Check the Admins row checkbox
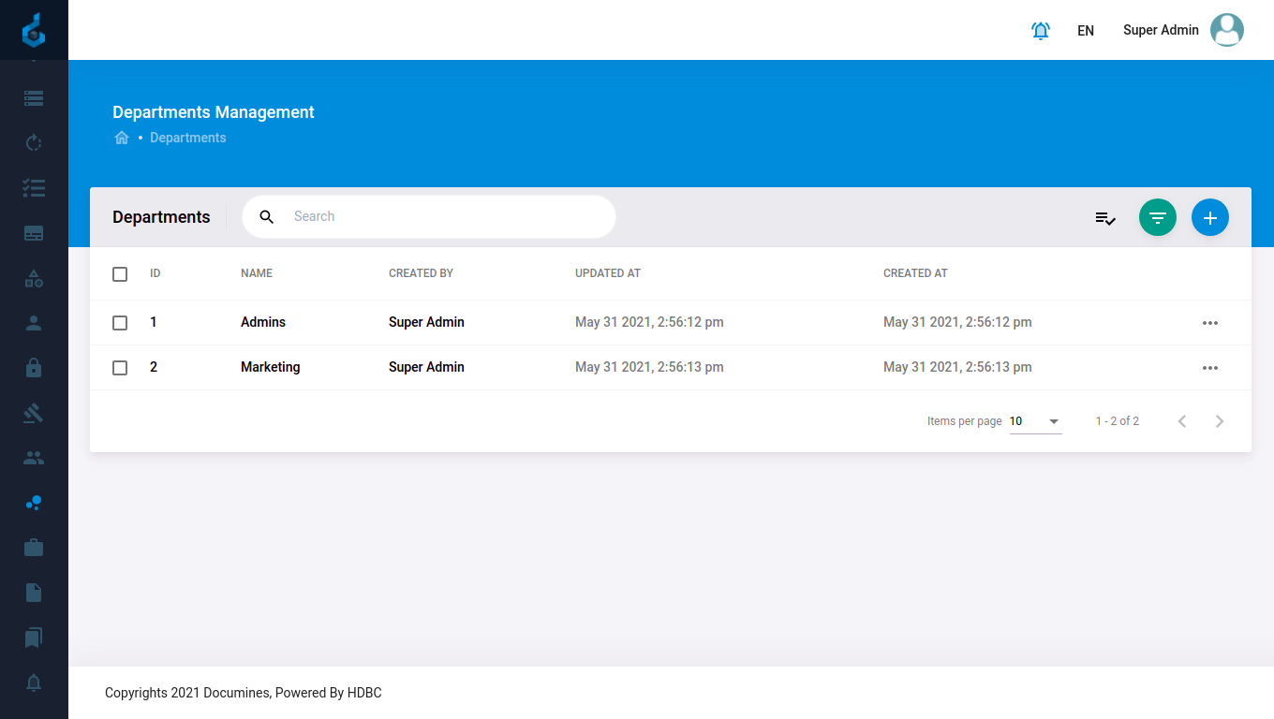 [x=120, y=323]
